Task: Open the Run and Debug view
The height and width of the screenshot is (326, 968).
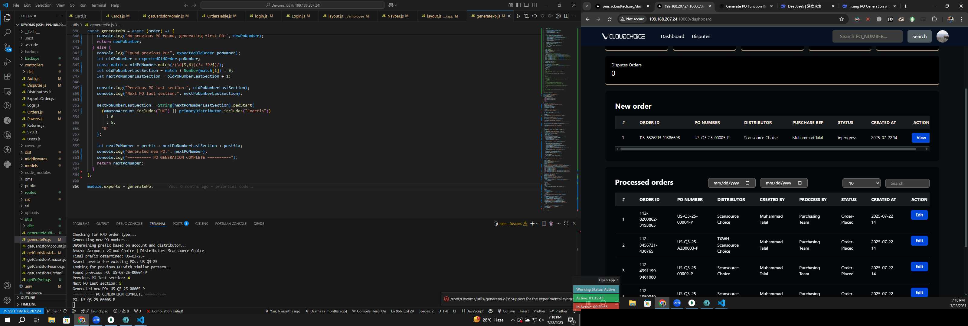Action: click(x=7, y=62)
